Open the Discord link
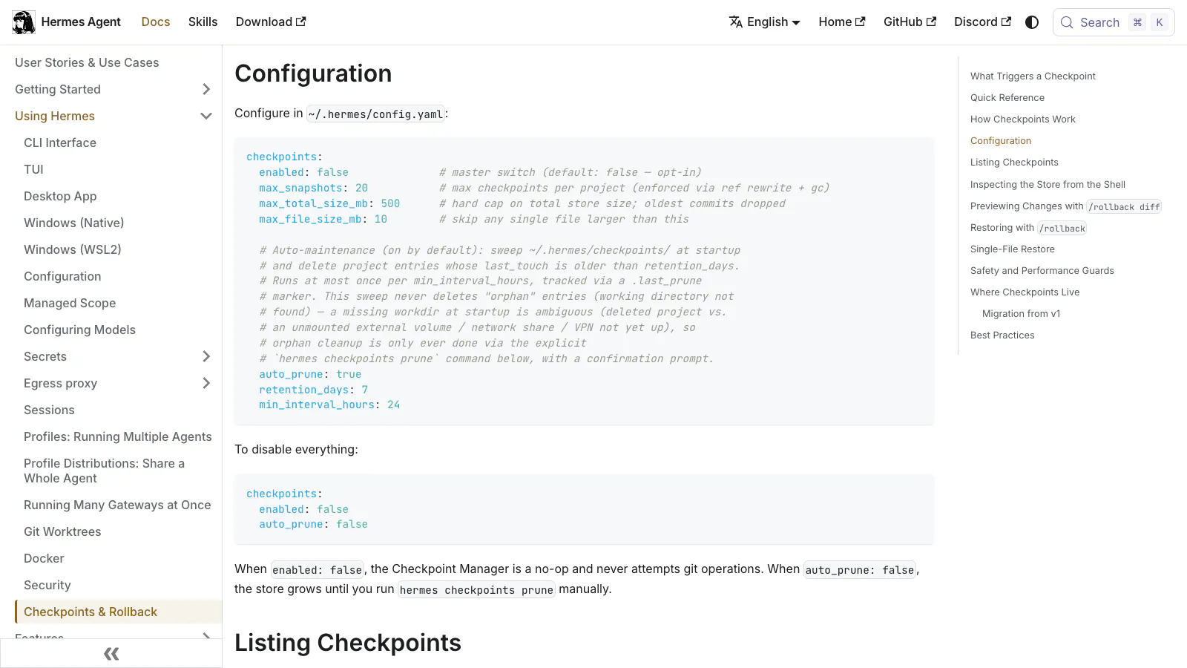The width and height of the screenshot is (1187, 668). click(x=982, y=22)
